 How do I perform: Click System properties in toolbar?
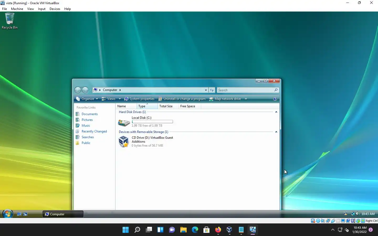coord(139,99)
